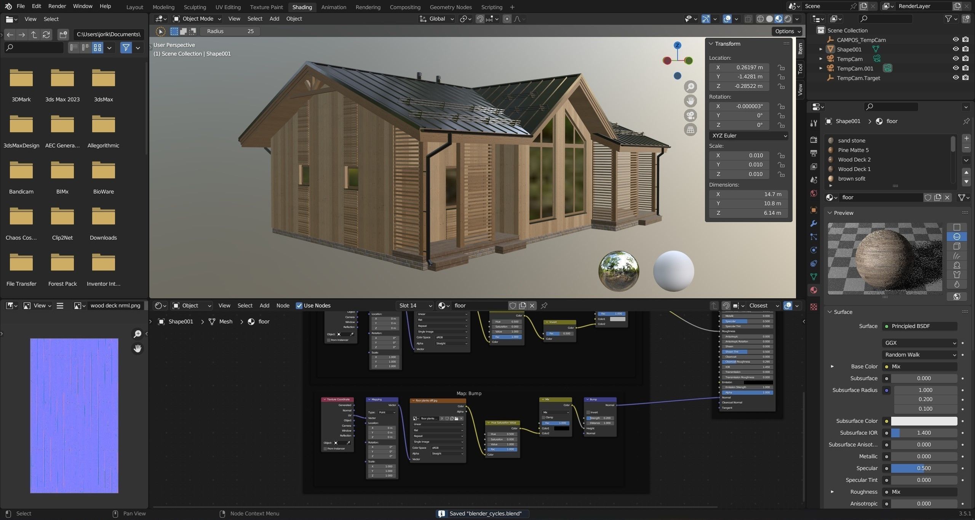The image size is (975, 520).
Task: Click the pan hand gizmo in viewport
Action: click(x=690, y=101)
